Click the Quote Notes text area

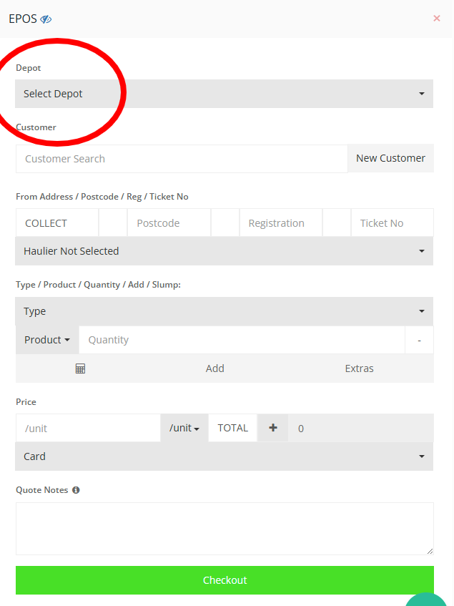pyautogui.click(x=224, y=528)
